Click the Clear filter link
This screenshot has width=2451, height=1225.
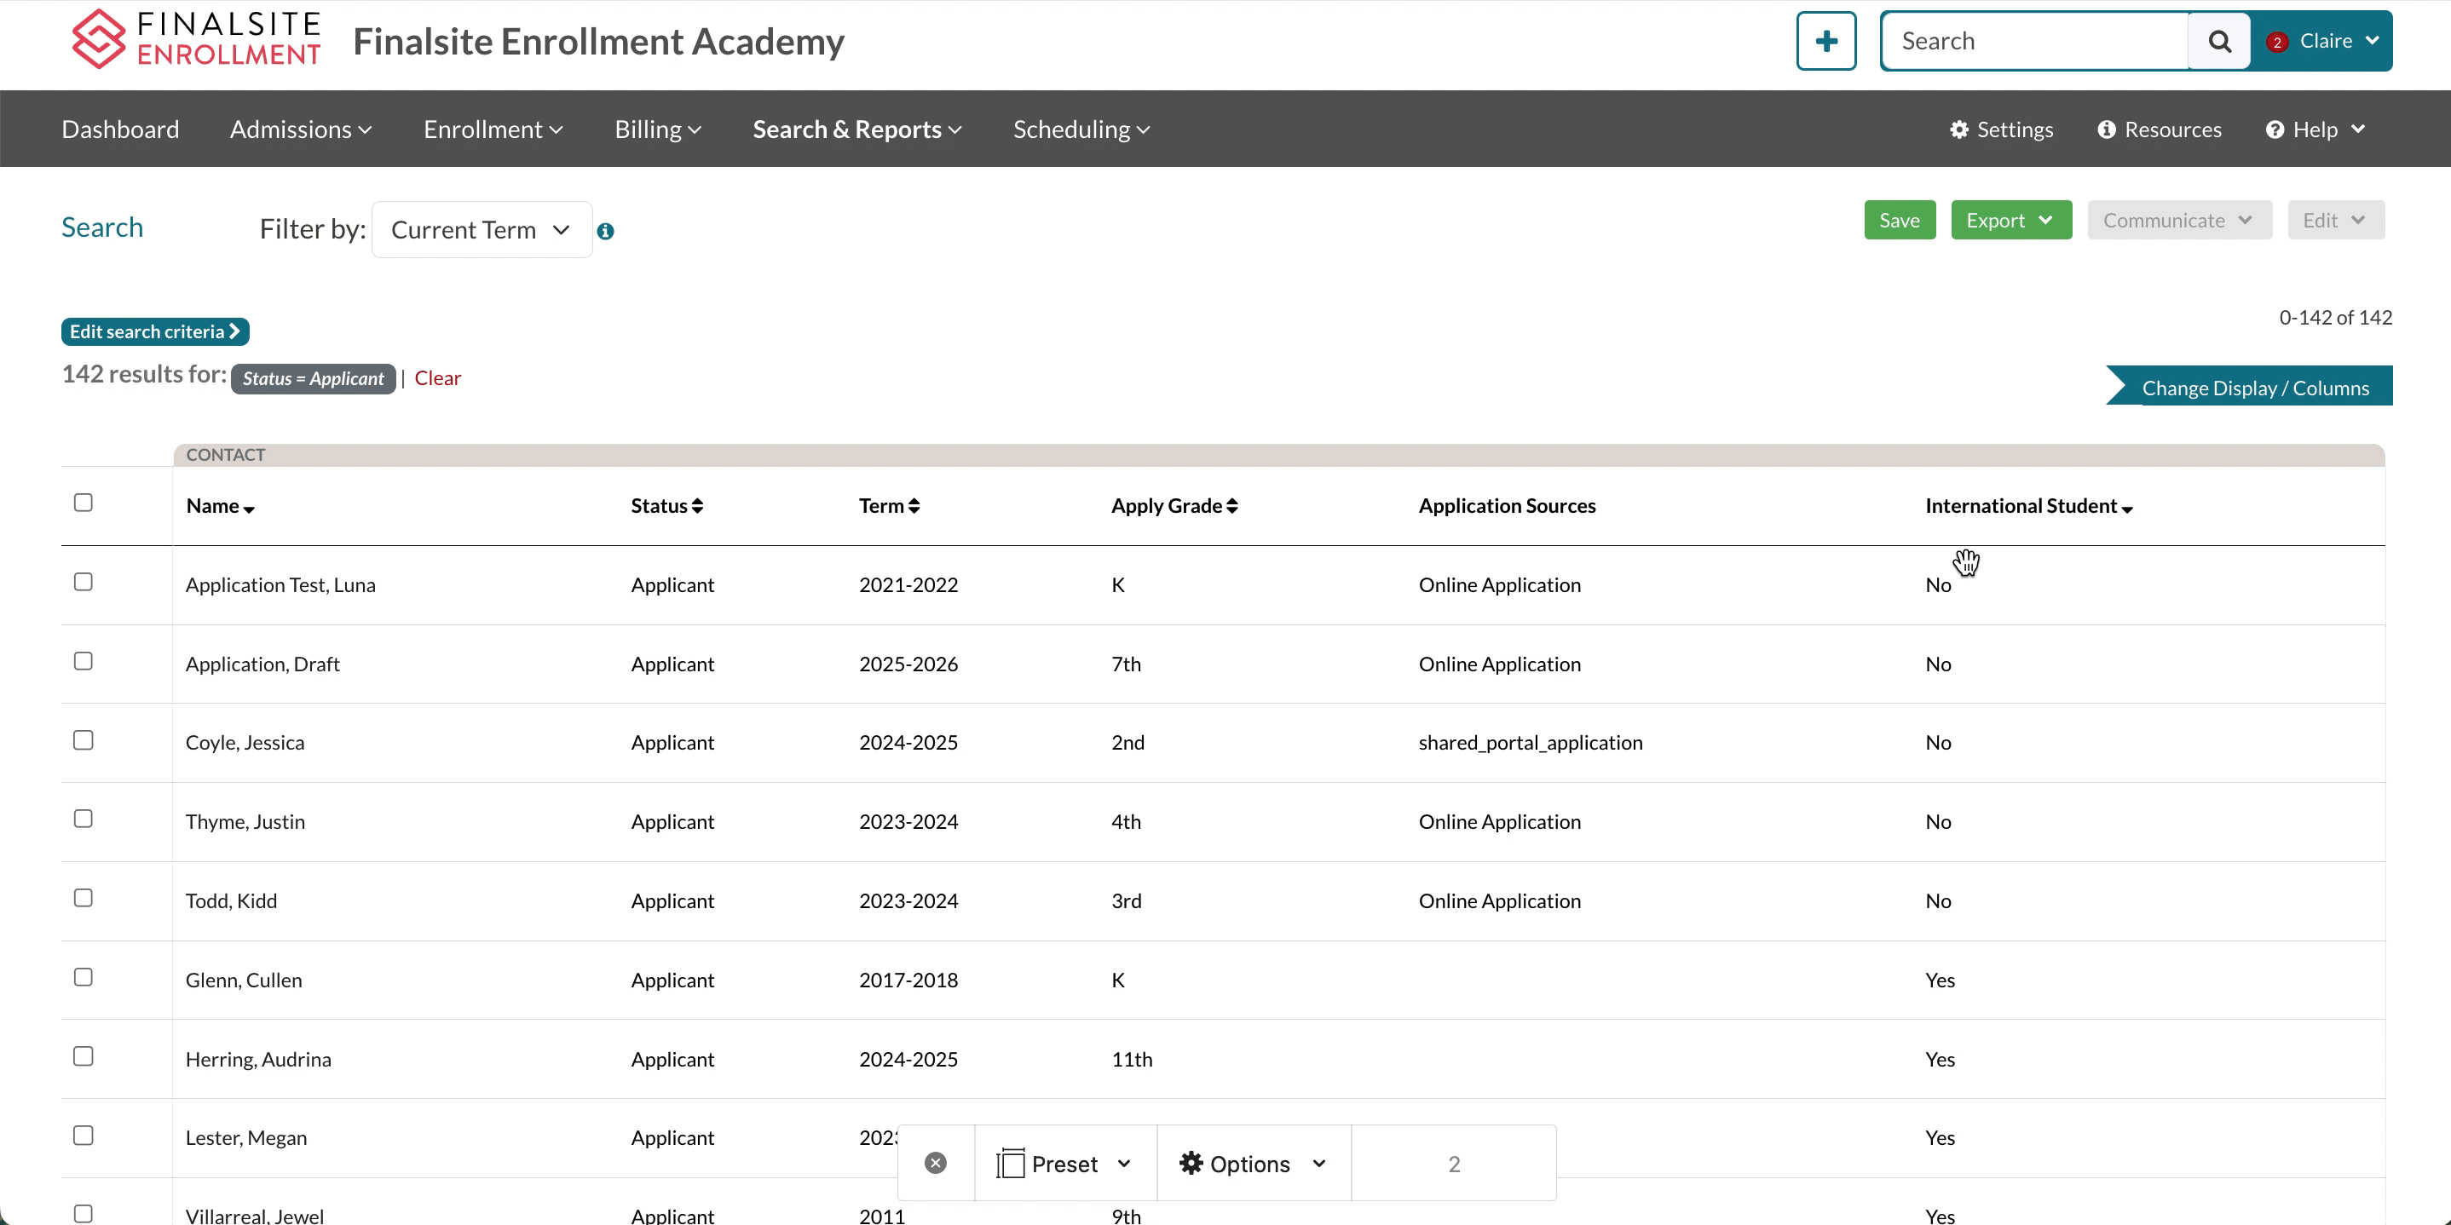coord(438,378)
